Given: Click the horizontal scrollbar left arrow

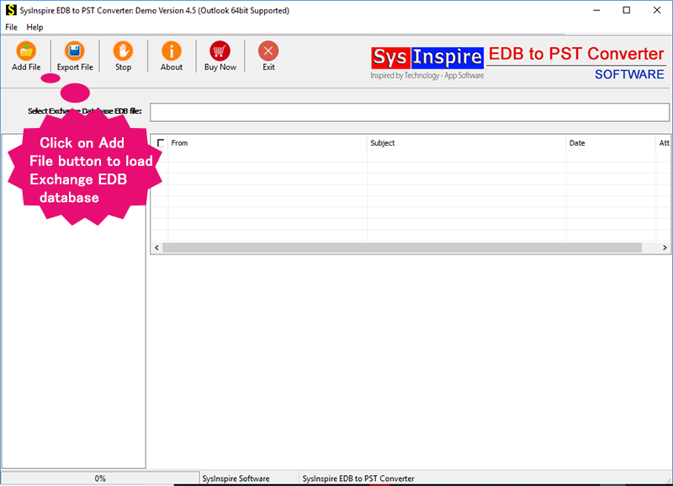Looking at the screenshot, I should tap(156, 248).
